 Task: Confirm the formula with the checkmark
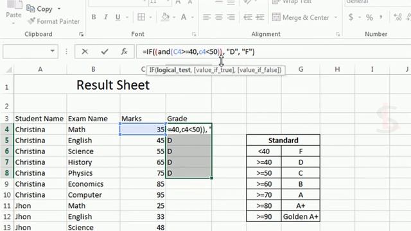(105, 51)
